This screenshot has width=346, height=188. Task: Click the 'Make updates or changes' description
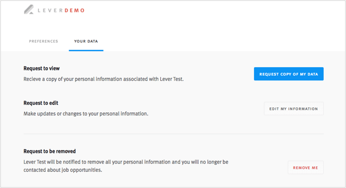pos(86,114)
